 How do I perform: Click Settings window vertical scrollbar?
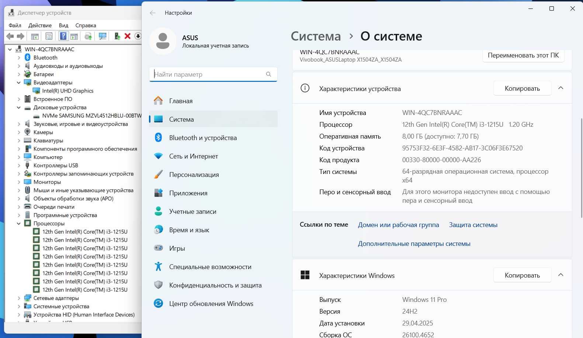point(582,167)
